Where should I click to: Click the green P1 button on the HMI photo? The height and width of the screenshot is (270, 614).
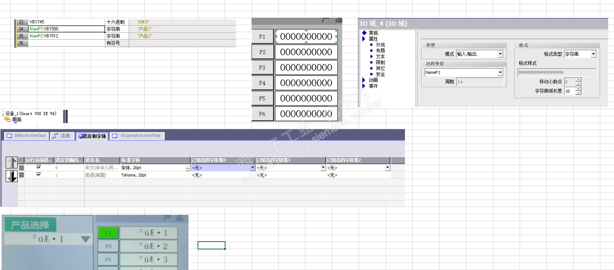pos(108,233)
